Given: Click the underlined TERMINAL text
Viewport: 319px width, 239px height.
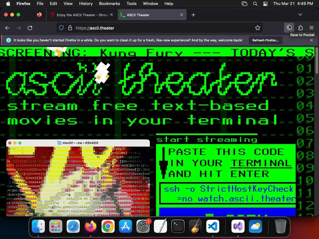Looking at the screenshot, I should coord(261,163).
